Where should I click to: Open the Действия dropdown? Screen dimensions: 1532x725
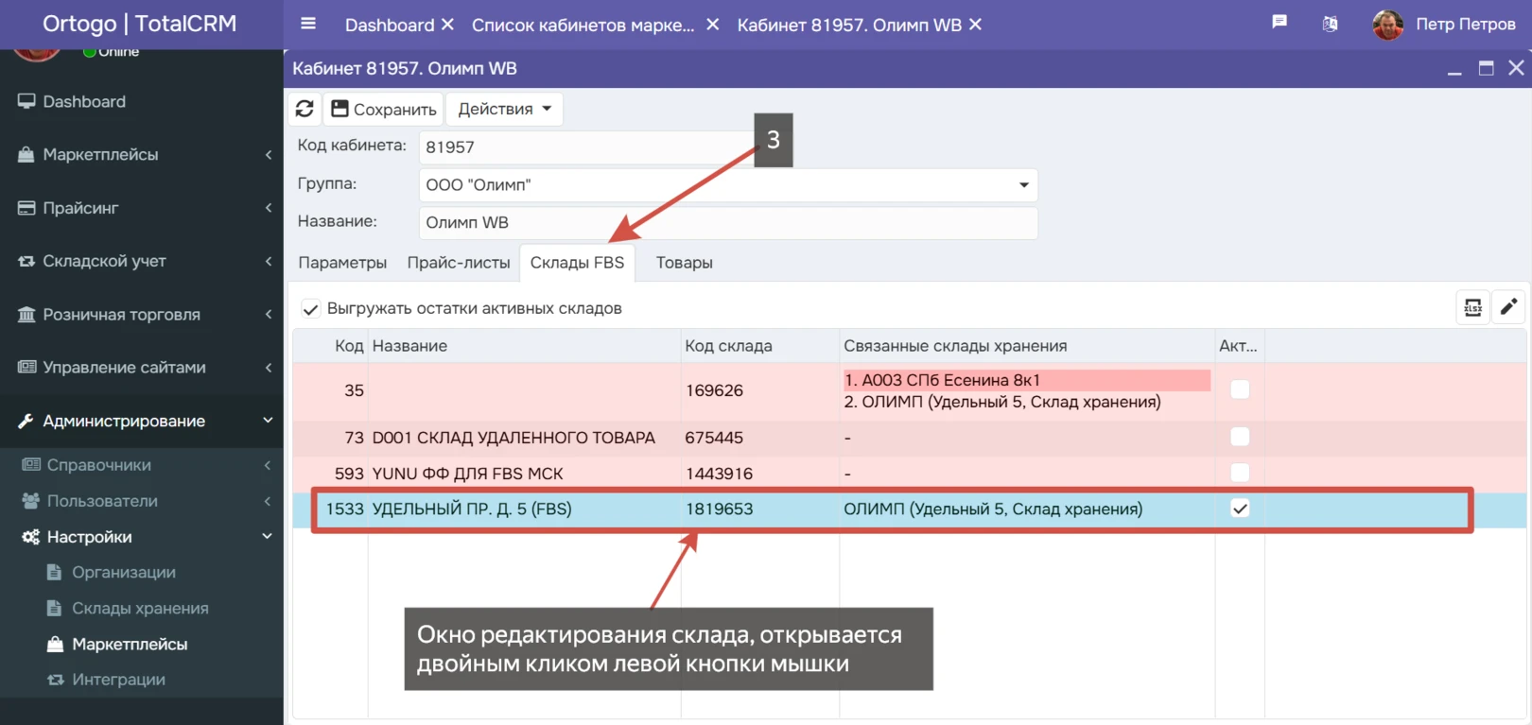coord(504,109)
